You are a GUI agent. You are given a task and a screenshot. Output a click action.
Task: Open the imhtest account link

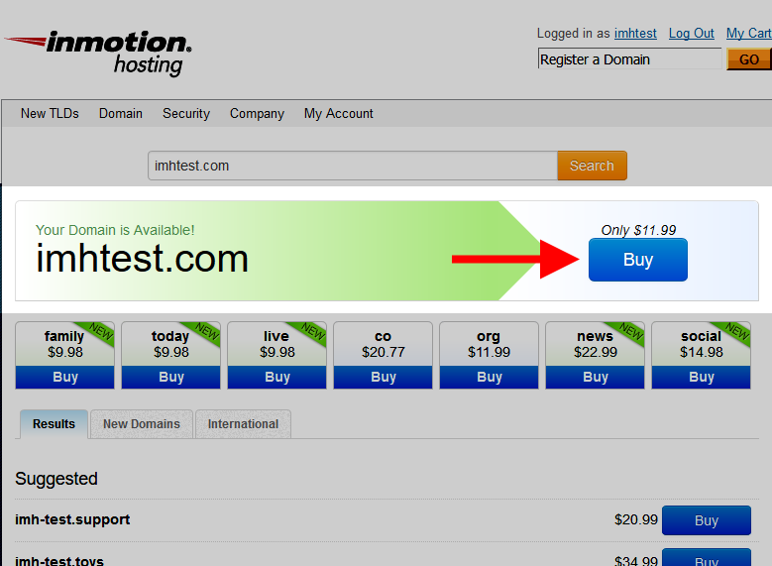(x=635, y=33)
